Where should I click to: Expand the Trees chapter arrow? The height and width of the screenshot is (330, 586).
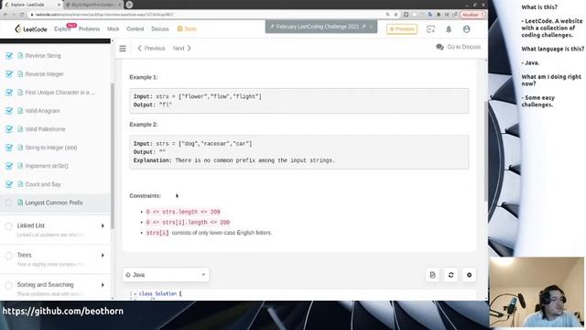coord(103,255)
